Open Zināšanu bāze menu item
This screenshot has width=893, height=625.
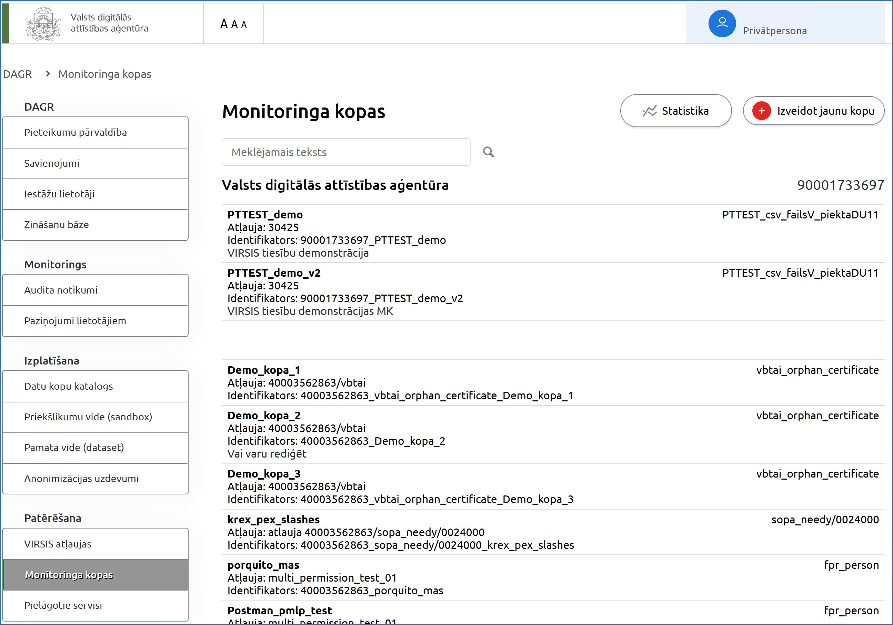(x=95, y=225)
